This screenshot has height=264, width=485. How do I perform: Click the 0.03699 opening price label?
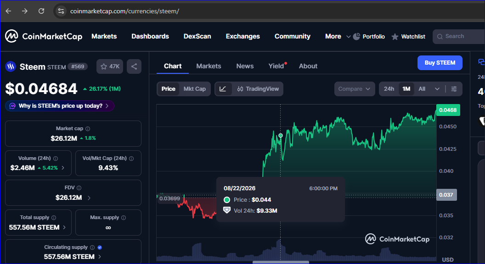170,198
